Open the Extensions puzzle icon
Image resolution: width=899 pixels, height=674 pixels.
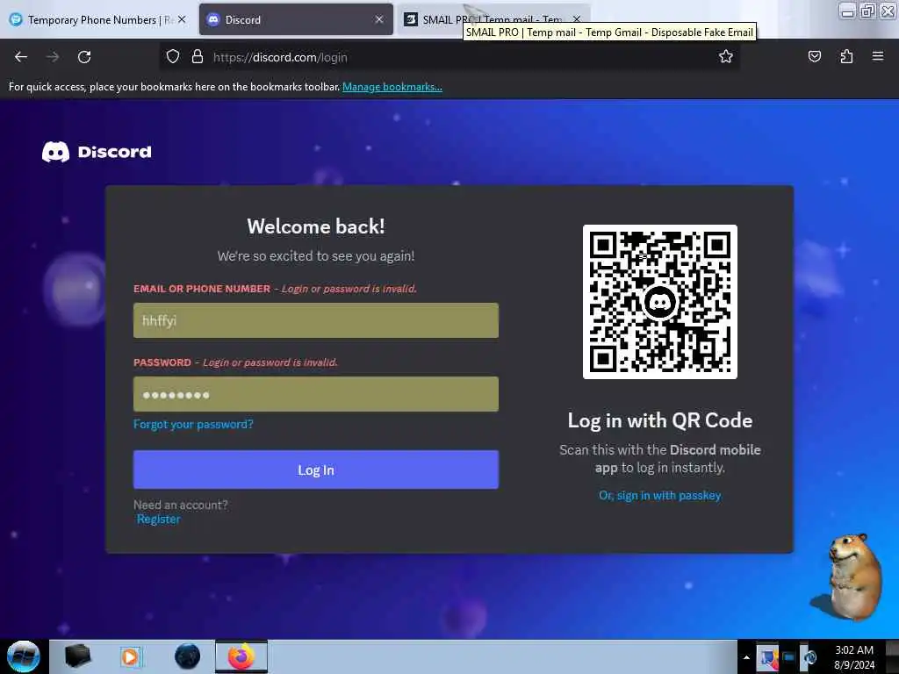pos(846,57)
